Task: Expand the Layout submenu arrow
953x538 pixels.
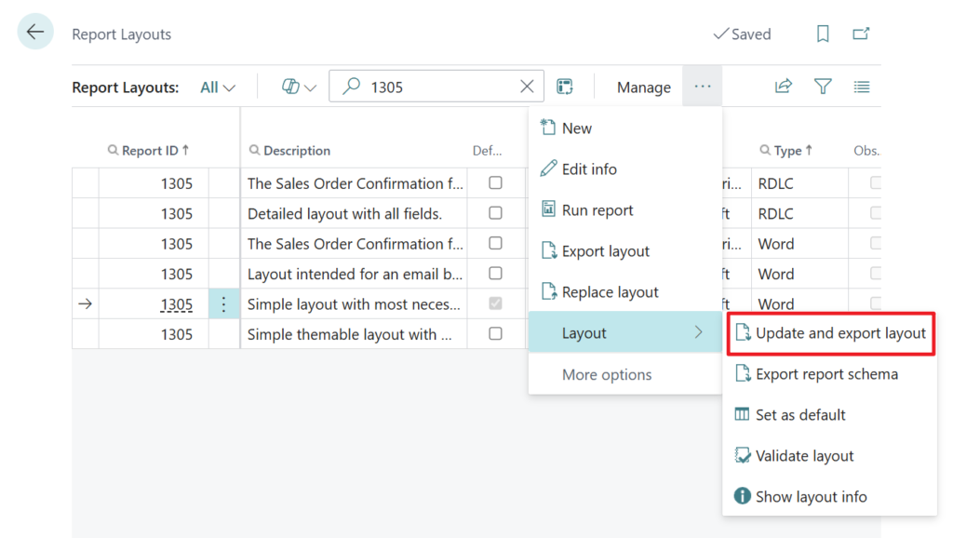Action: pyautogui.click(x=699, y=332)
